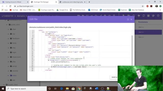Screen dimensions: 163x91
Task: Expand the img folder in the tree
Action: pos(8,48)
